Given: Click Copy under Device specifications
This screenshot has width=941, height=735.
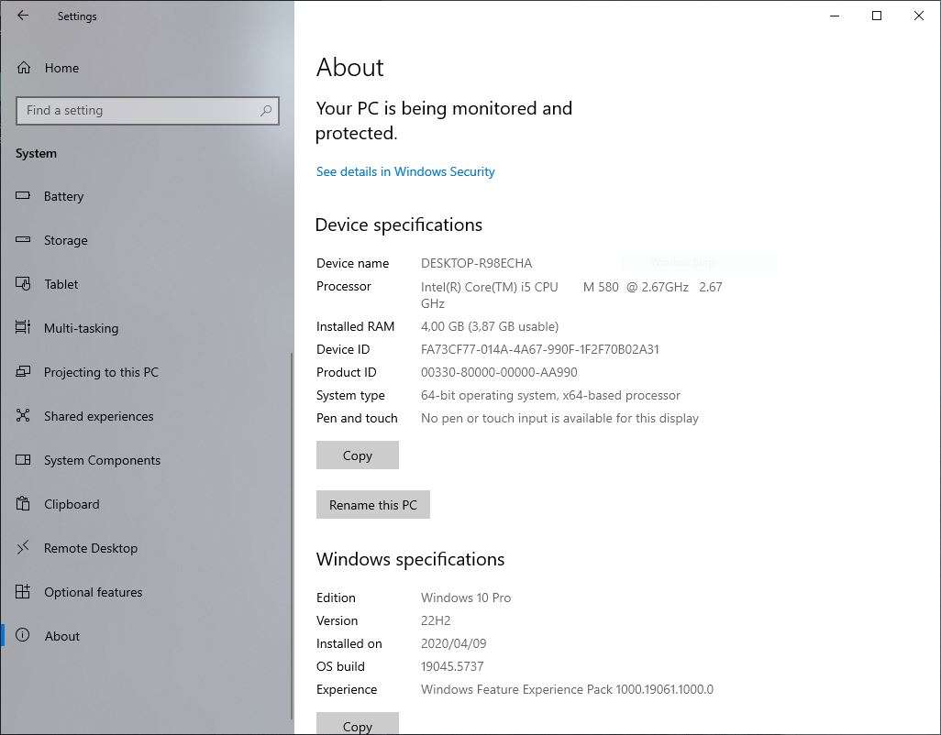Looking at the screenshot, I should (x=358, y=455).
